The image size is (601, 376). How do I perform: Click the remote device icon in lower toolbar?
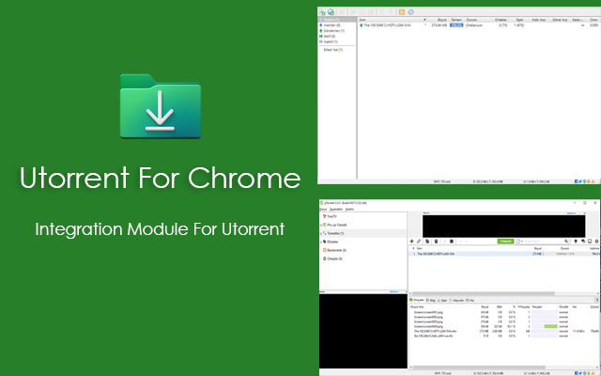click(590, 242)
